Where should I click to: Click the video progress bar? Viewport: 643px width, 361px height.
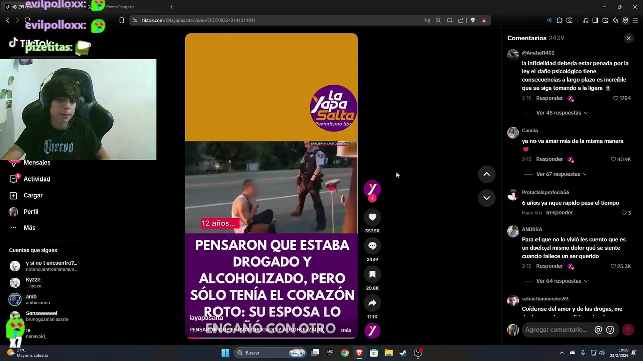[x=271, y=338]
